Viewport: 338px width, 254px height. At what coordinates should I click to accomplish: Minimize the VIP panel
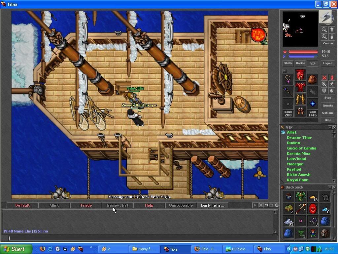pyautogui.click(x=330, y=127)
